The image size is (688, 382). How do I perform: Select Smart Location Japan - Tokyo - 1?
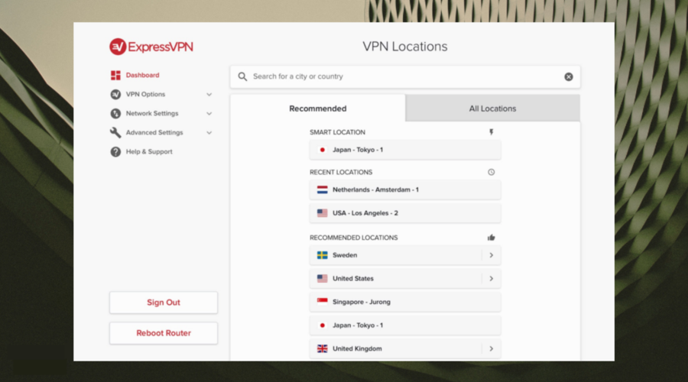(x=405, y=150)
